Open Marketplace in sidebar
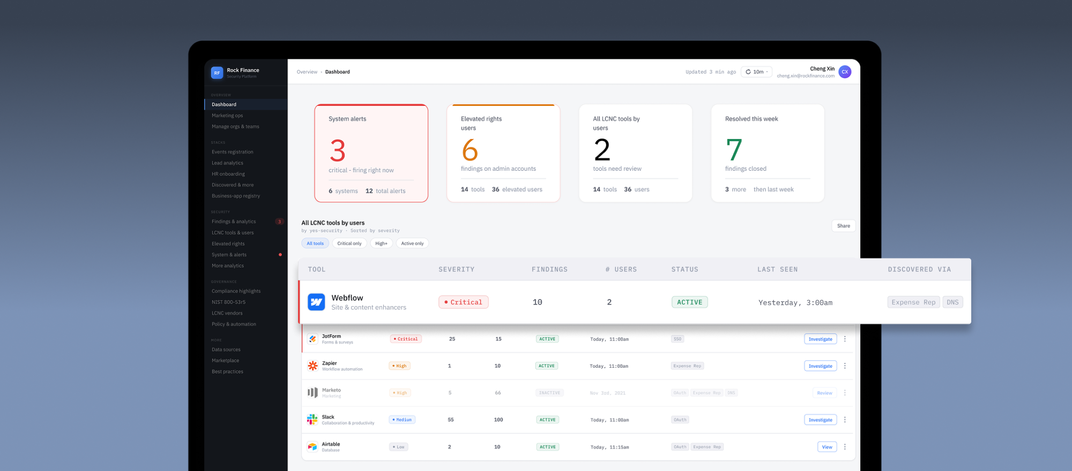Screen dimensions: 1072x471 coord(226,361)
